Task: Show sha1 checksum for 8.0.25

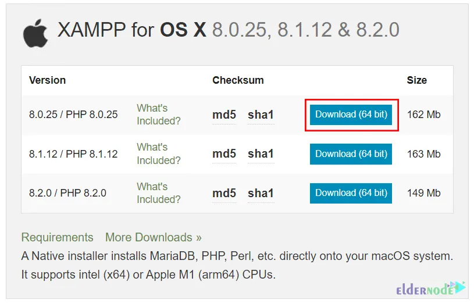Action: [x=261, y=115]
